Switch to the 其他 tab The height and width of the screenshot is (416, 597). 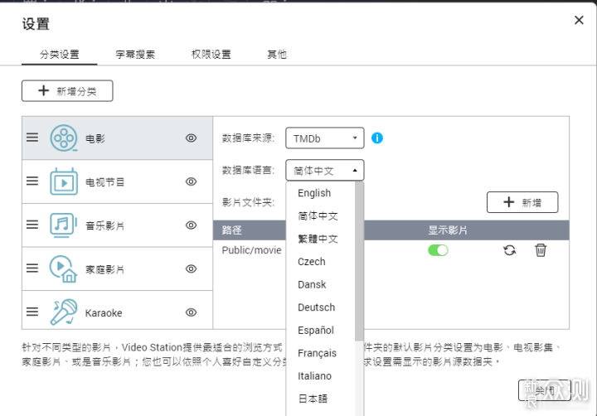[277, 55]
